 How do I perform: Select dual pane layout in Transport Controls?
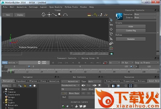pos(44,62)
